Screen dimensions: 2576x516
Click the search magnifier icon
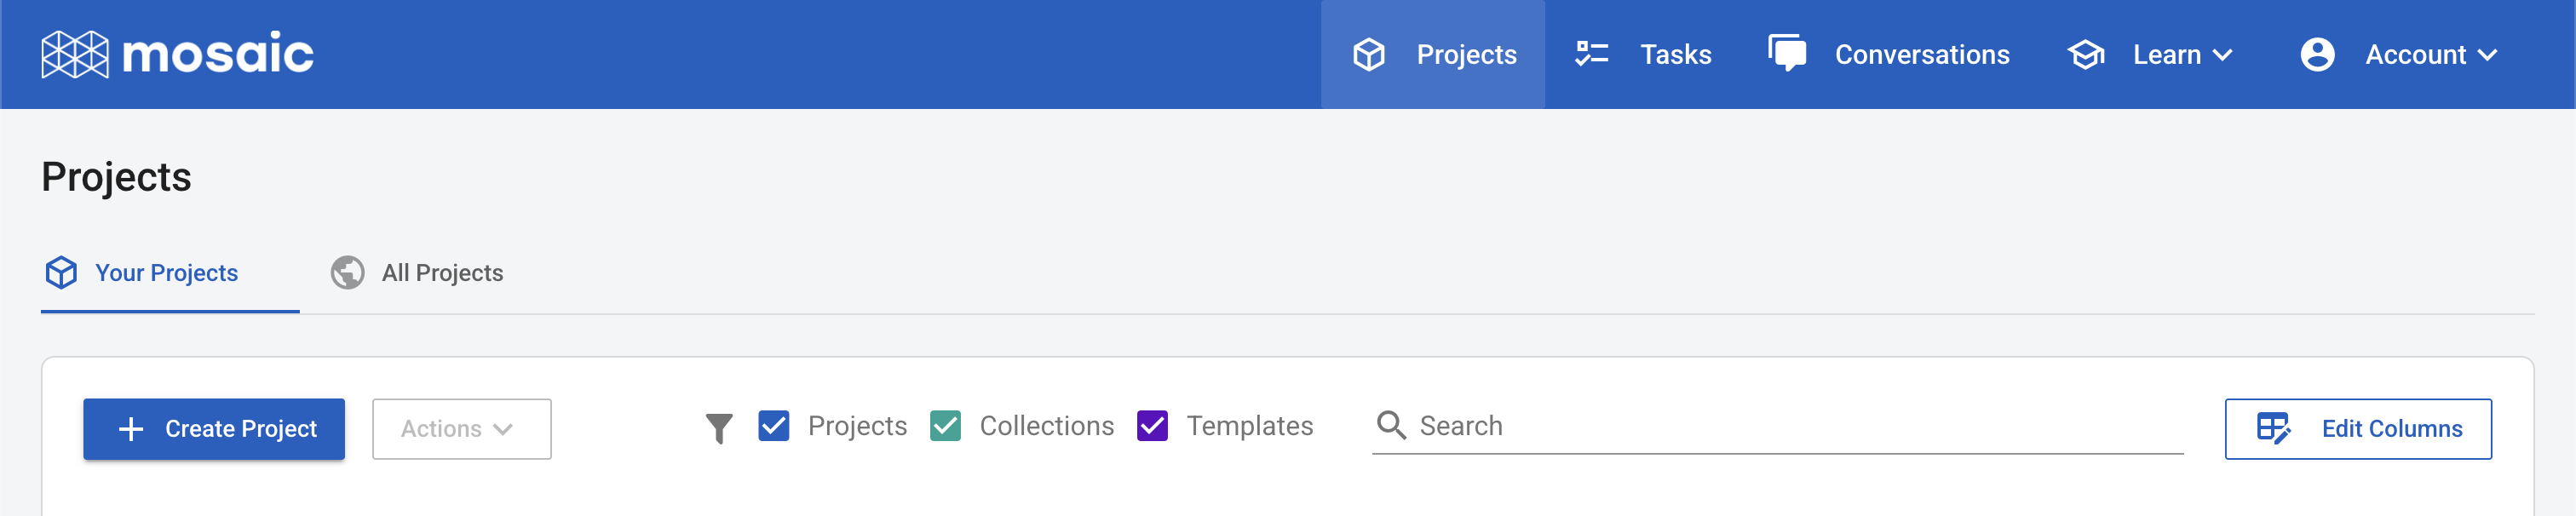(x=1391, y=425)
